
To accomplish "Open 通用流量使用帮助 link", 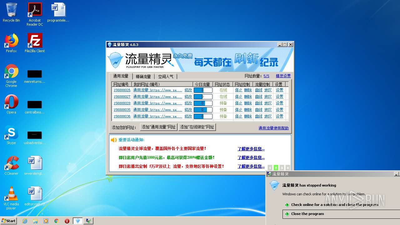I will pyautogui.click(x=273, y=128).
